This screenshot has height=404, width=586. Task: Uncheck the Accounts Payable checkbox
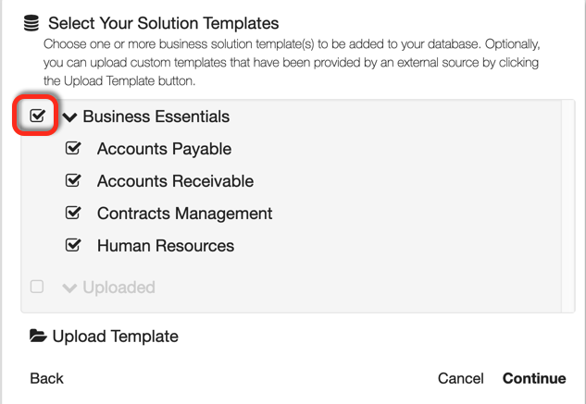pos(73,149)
